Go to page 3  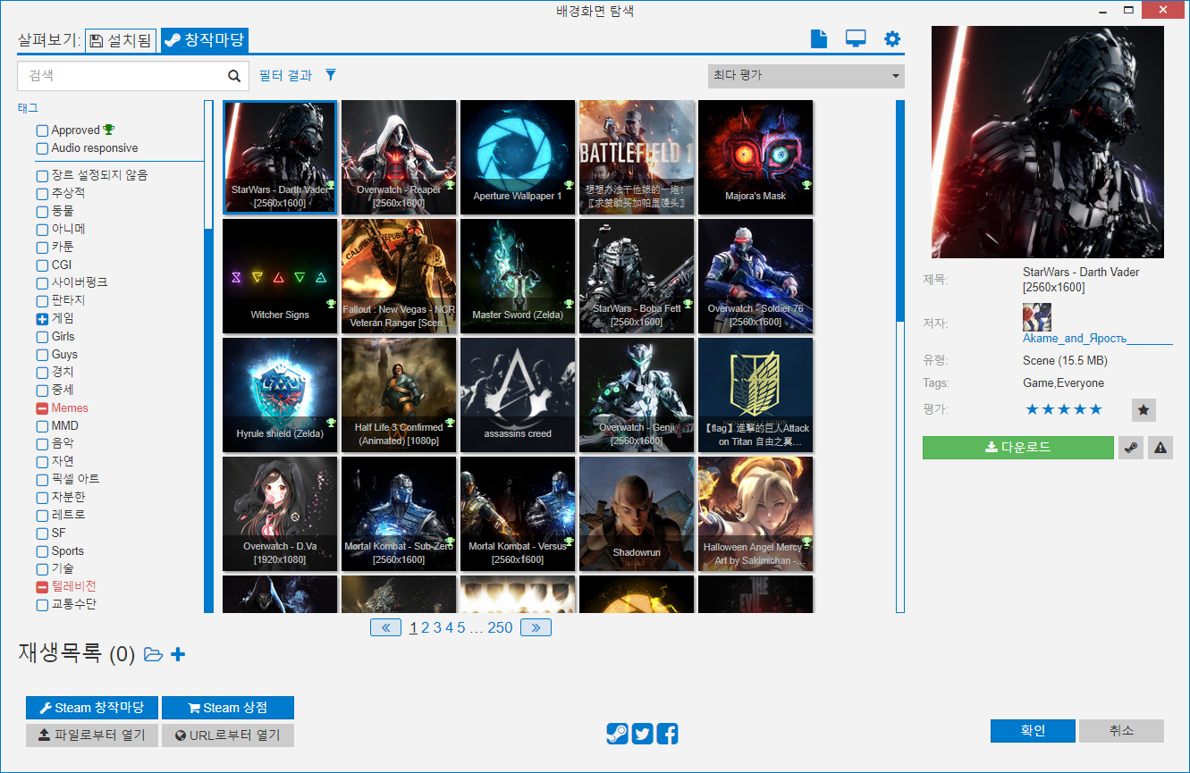(x=437, y=628)
